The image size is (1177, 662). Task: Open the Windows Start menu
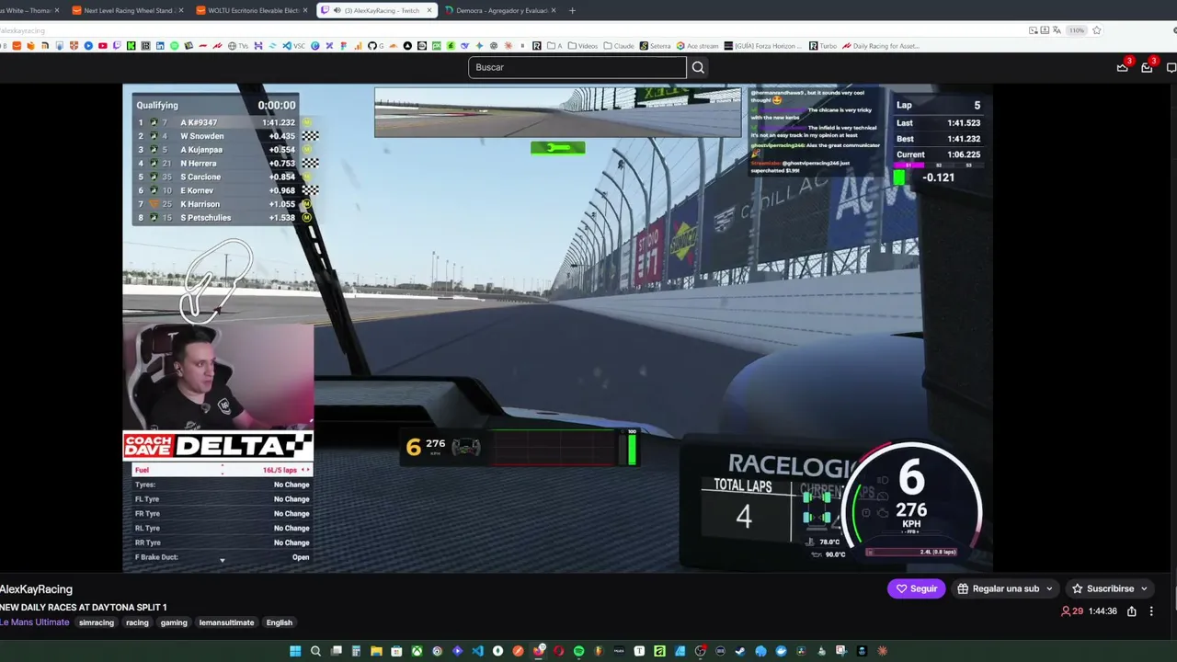click(295, 651)
